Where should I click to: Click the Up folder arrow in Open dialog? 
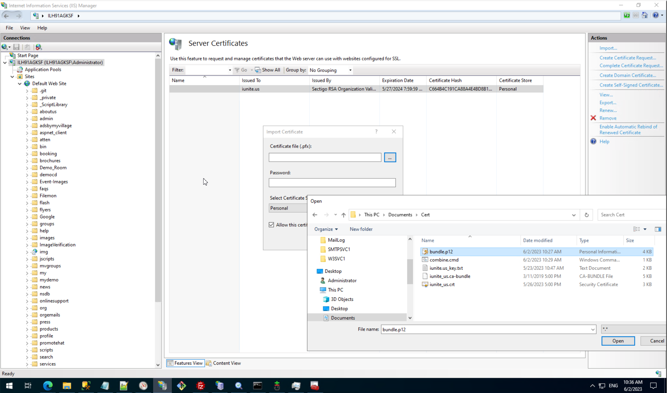(x=343, y=215)
